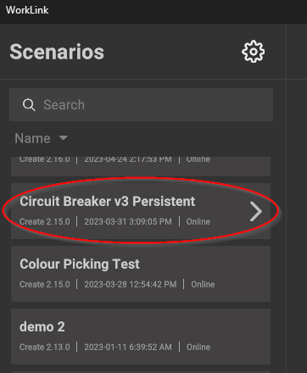Select partially visible scenario dated 2023-04-24
Screen dimensions: 307x373
coord(141,166)
